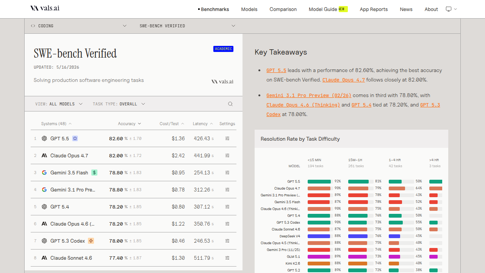Click the Google logo in Gemini 3.1 Pro Pre row
Viewport: 485px width, 273px height.
(44, 190)
